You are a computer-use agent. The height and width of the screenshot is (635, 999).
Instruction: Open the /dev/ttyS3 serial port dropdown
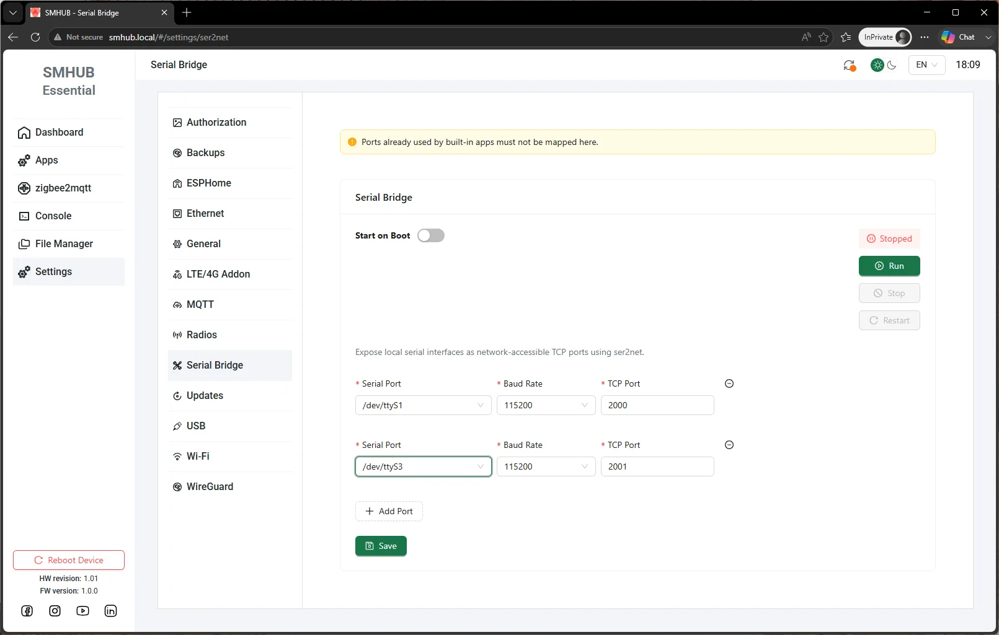coord(424,466)
